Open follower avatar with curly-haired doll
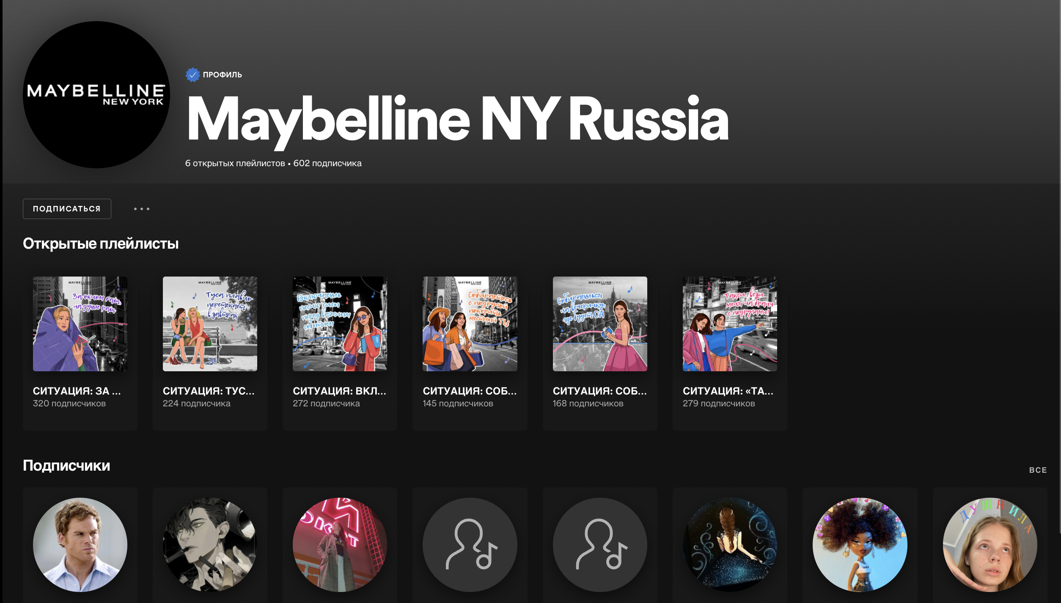The width and height of the screenshot is (1061, 603). [x=860, y=545]
